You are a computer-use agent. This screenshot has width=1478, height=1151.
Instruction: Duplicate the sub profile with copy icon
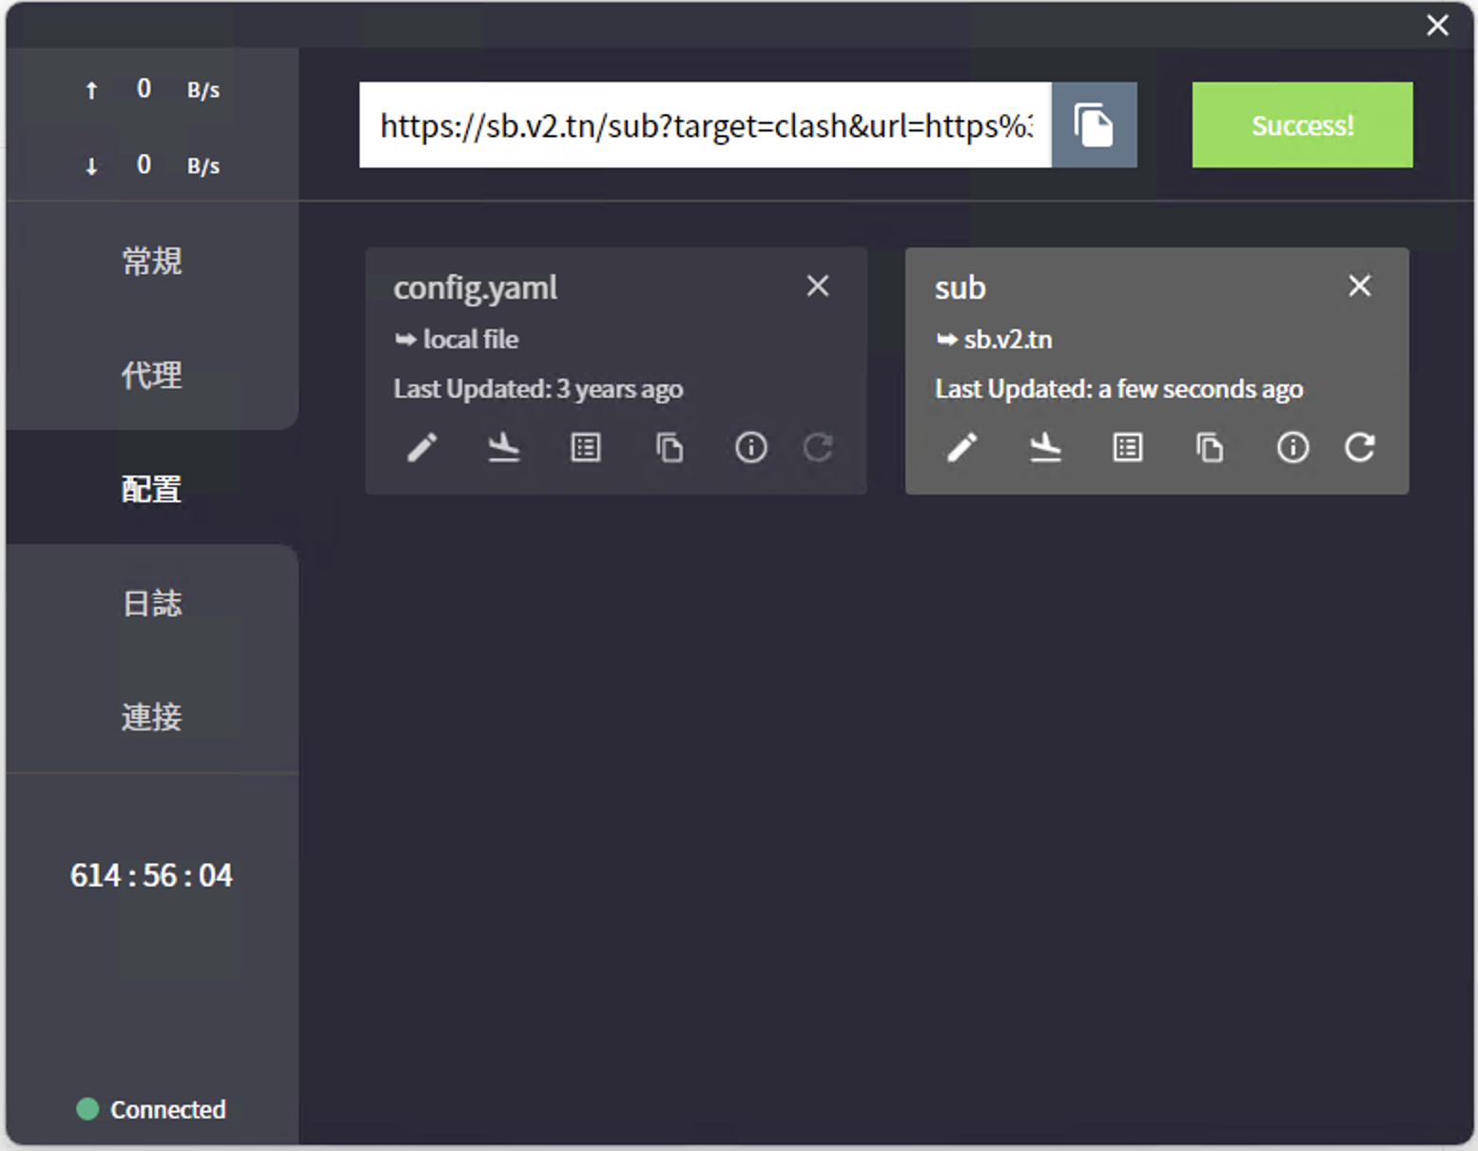click(x=1210, y=447)
